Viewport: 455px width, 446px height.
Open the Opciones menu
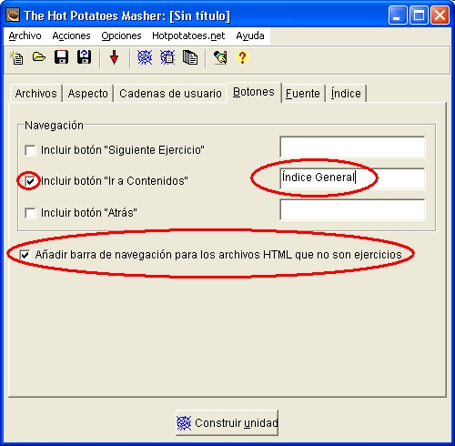point(121,35)
